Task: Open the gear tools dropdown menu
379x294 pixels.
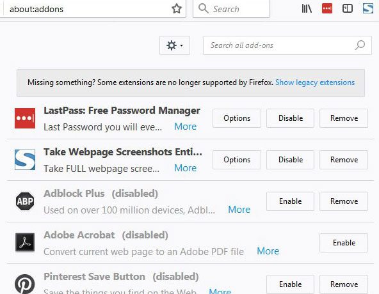Action: pyautogui.click(x=175, y=45)
